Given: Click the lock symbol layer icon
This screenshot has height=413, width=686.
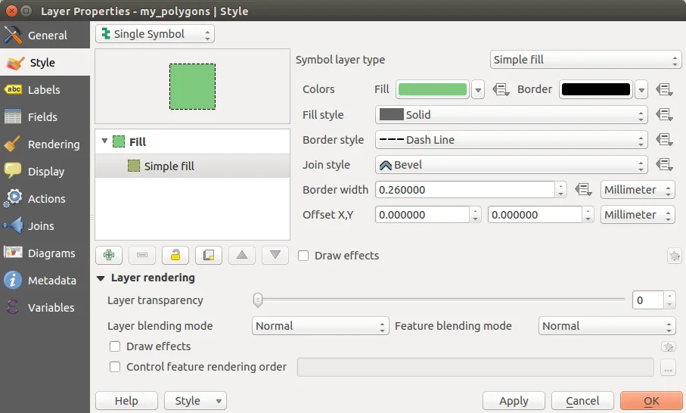Looking at the screenshot, I should pos(175,255).
